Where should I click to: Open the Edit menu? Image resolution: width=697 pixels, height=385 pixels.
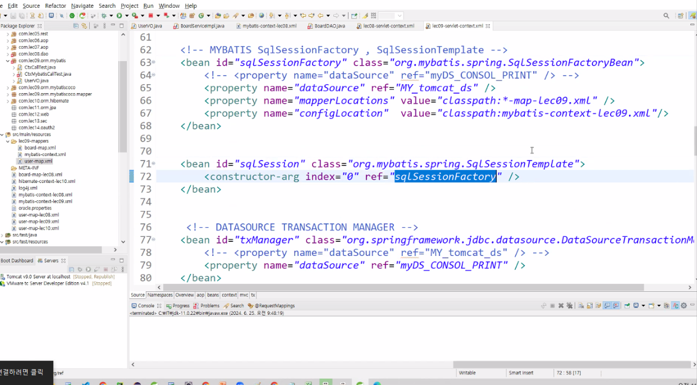(12, 6)
